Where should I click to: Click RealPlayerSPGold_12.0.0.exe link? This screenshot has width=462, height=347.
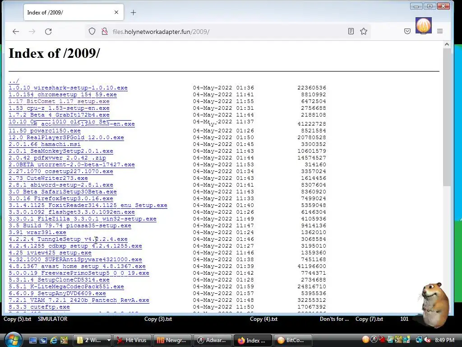66,137
